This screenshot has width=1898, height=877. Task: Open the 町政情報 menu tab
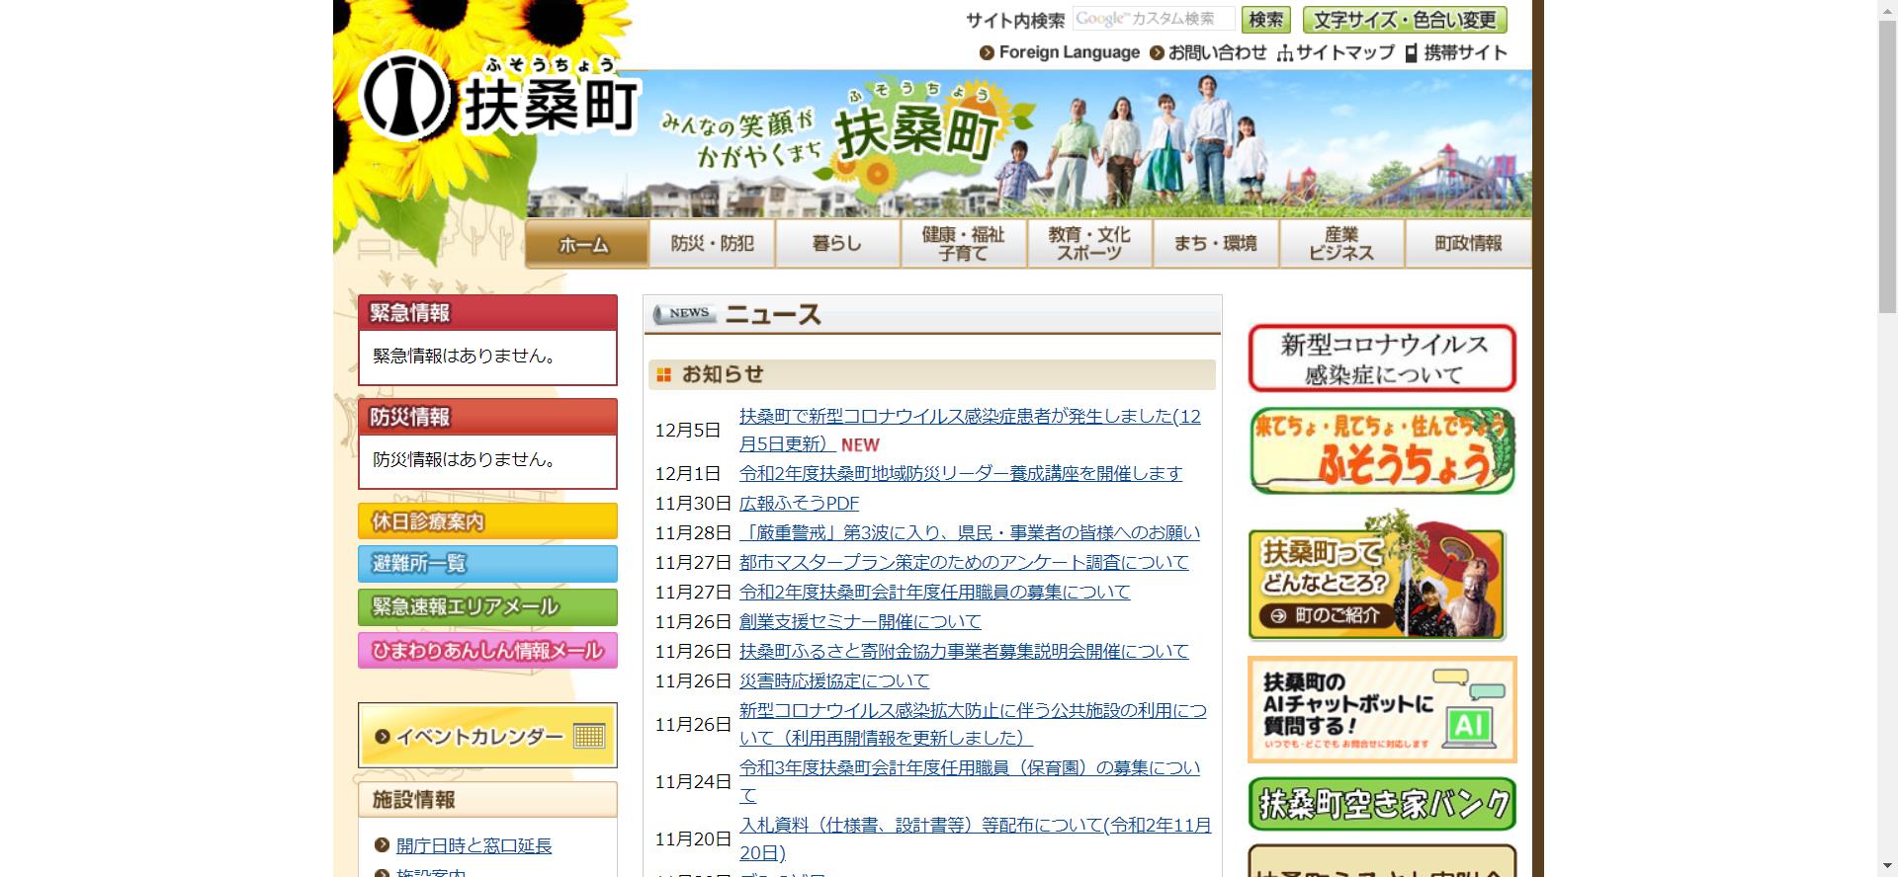[1468, 243]
